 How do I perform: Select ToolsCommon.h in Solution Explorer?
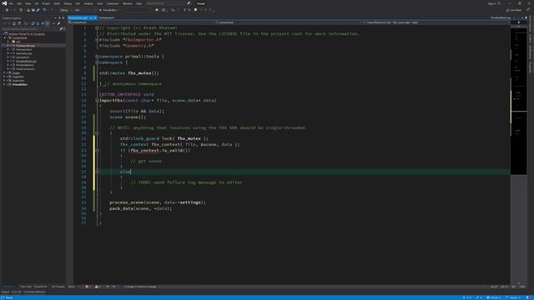tap(25, 68)
